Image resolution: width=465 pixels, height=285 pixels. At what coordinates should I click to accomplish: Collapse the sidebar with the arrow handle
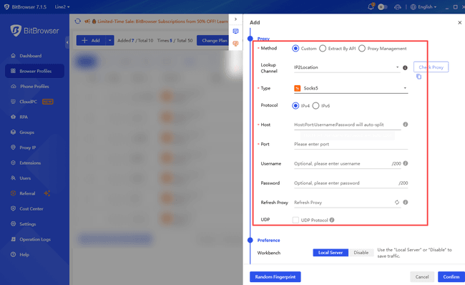click(x=67, y=42)
